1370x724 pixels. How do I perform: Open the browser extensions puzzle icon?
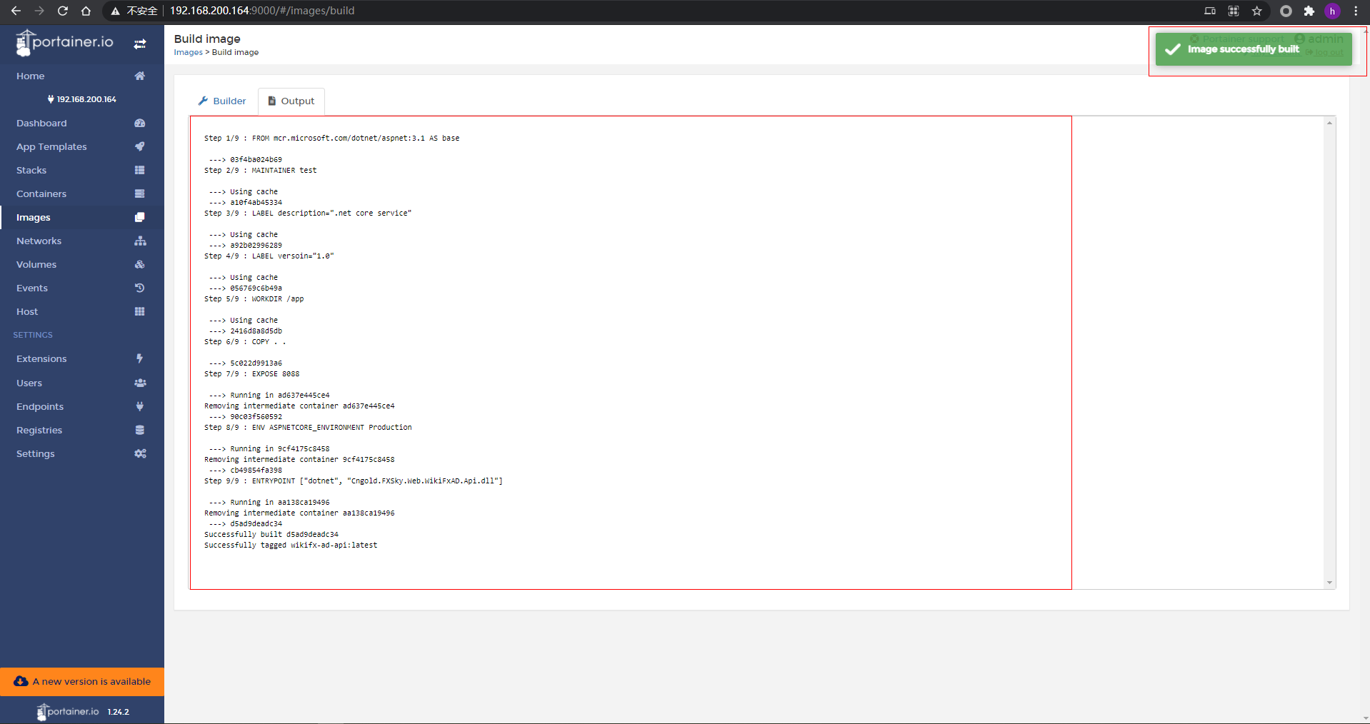click(1309, 11)
